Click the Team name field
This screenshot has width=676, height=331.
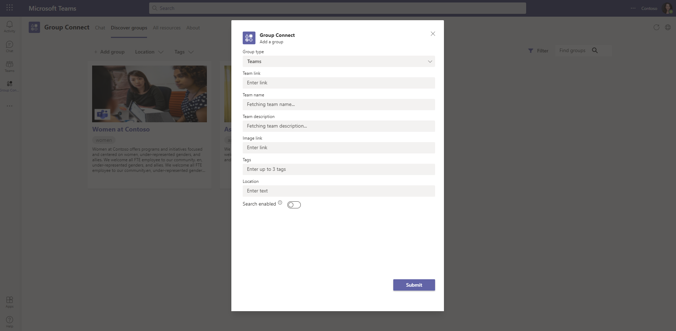click(x=339, y=105)
